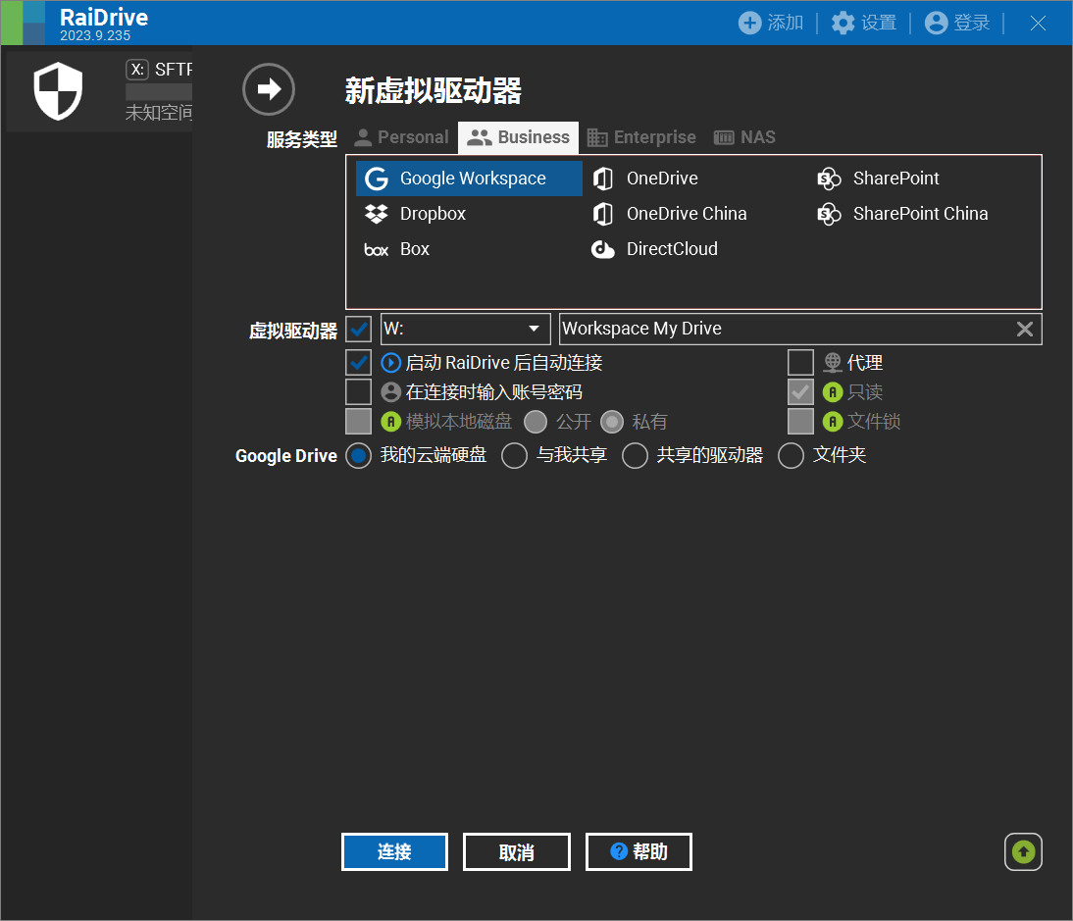Click the add (添加) plus icon

click(750, 23)
